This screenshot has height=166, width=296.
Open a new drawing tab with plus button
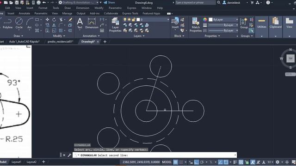tap(105, 41)
